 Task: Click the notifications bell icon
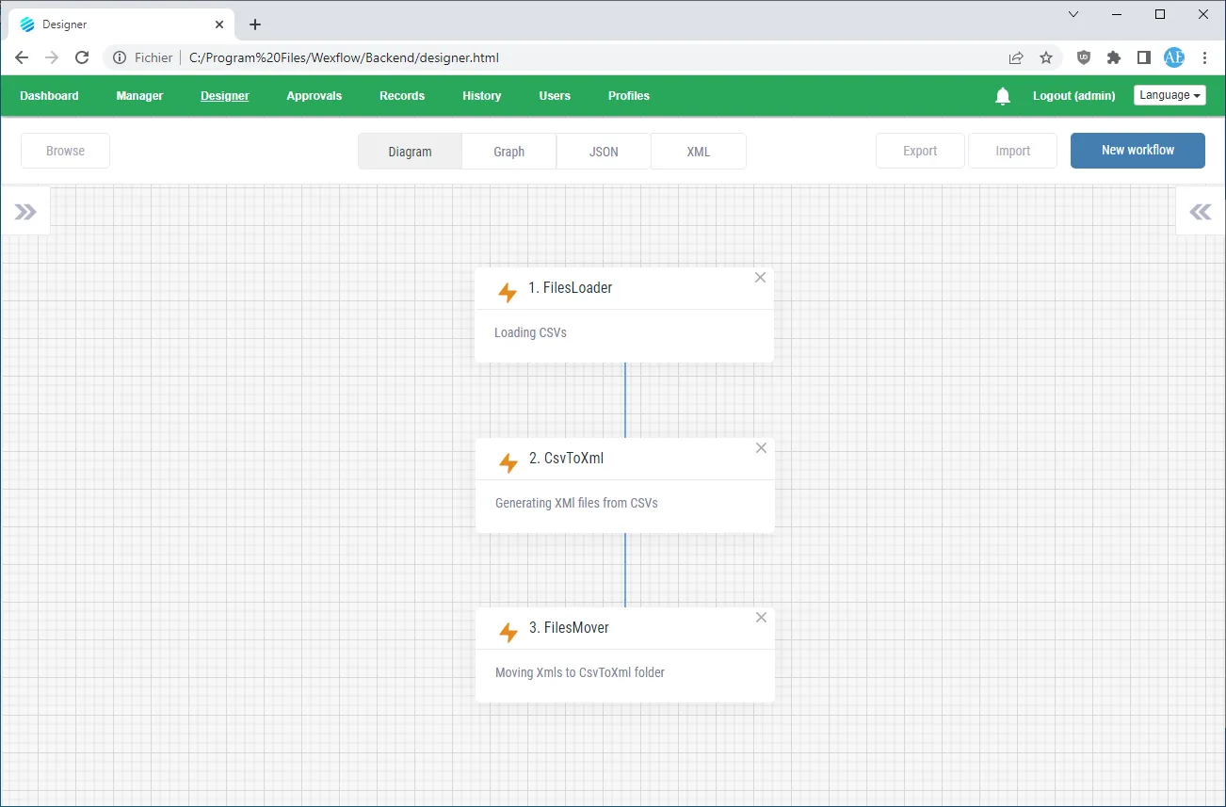pyautogui.click(x=1003, y=96)
